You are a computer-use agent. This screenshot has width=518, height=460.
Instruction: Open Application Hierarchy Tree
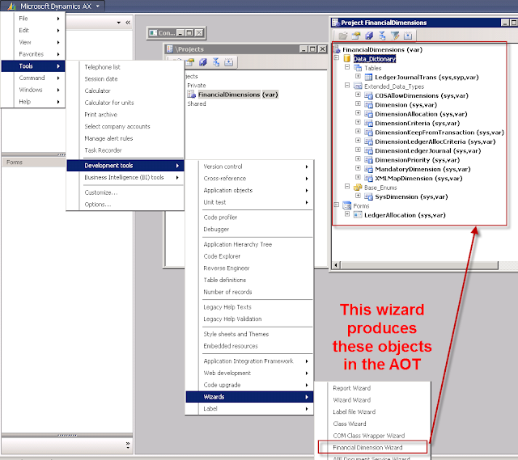[249, 244]
